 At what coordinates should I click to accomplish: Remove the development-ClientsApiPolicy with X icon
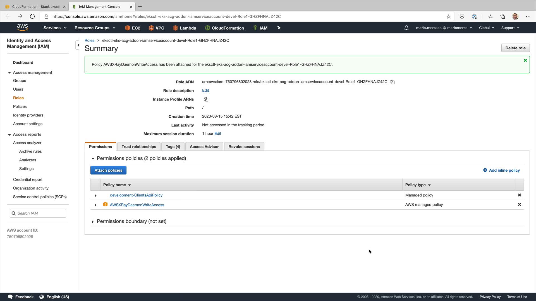(x=520, y=195)
